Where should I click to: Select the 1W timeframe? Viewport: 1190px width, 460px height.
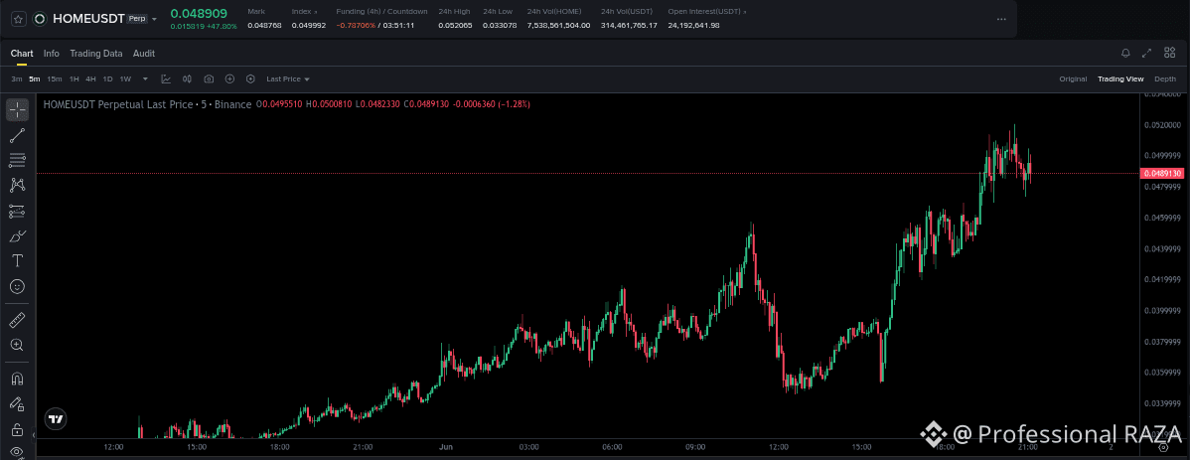126,78
